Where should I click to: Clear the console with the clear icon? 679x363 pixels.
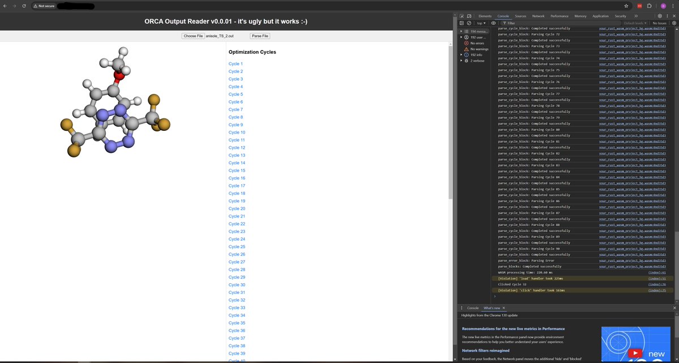469,23
